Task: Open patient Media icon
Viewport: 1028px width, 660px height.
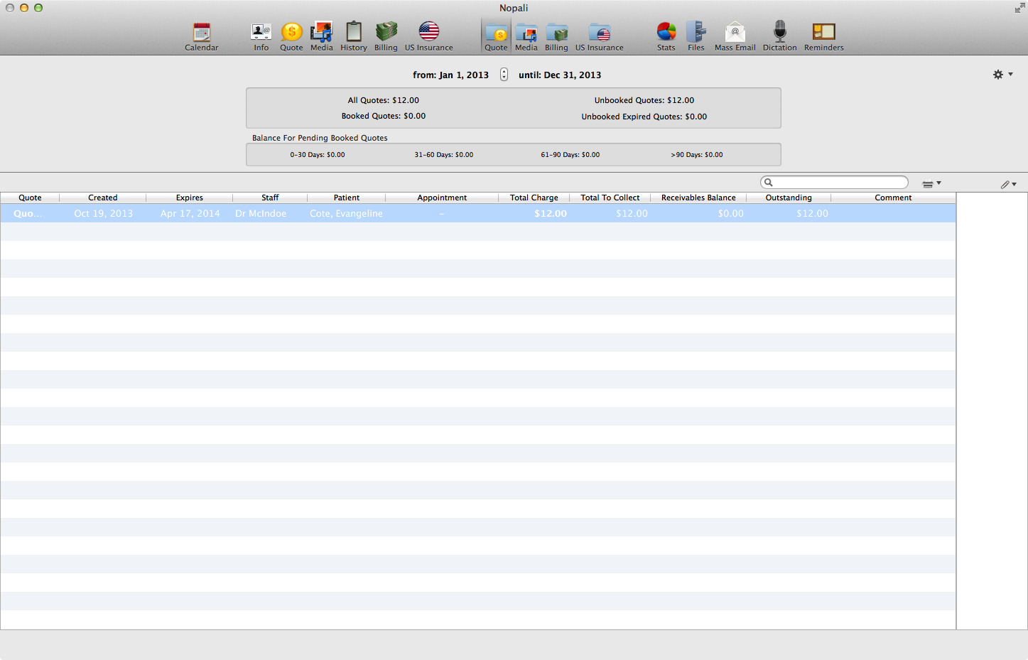Action: pos(322,36)
